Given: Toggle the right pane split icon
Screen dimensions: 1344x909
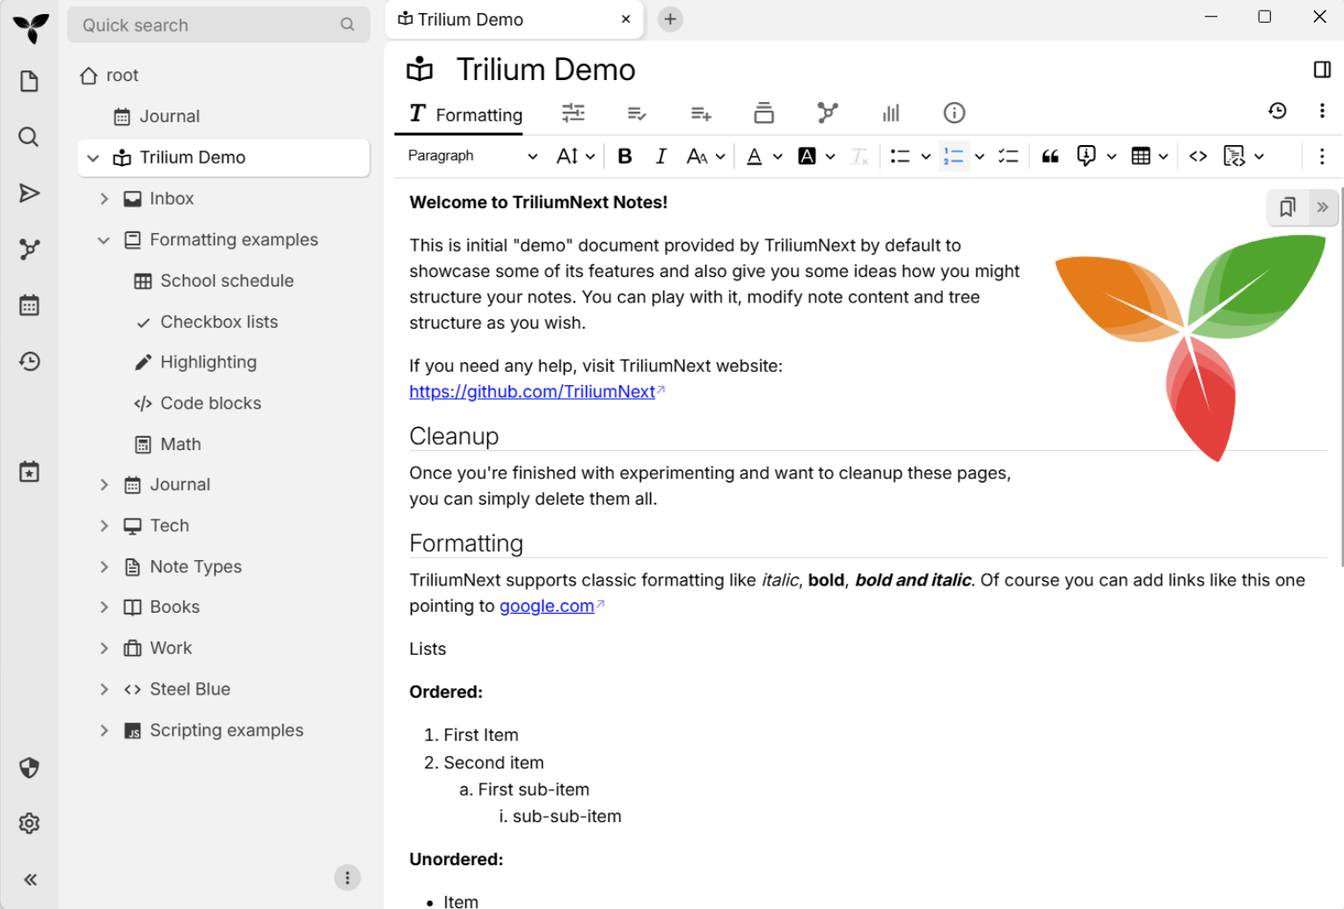Looking at the screenshot, I should [1321, 69].
